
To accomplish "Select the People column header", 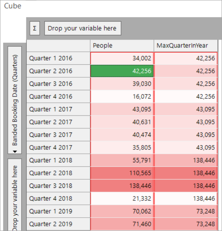I will pyautogui.click(x=122, y=45).
